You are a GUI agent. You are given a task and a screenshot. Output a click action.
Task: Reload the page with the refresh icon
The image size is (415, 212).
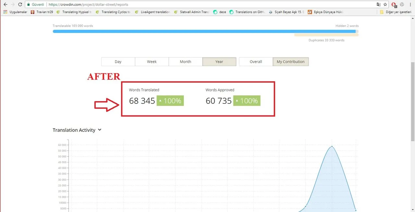20,5
